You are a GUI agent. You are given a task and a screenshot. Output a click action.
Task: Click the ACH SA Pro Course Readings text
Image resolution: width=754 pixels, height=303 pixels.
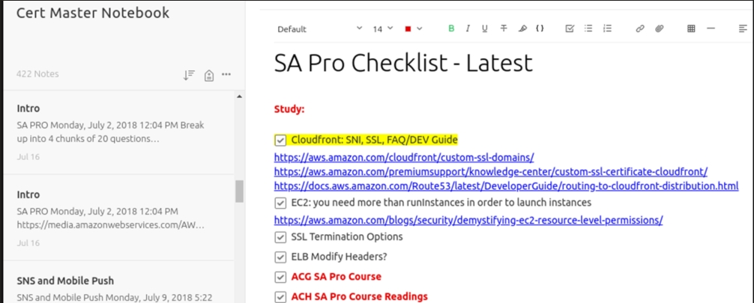point(359,297)
